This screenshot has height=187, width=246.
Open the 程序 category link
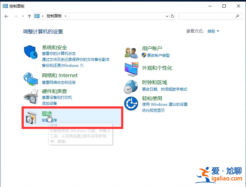pyautogui.click(x=47, y=113)
